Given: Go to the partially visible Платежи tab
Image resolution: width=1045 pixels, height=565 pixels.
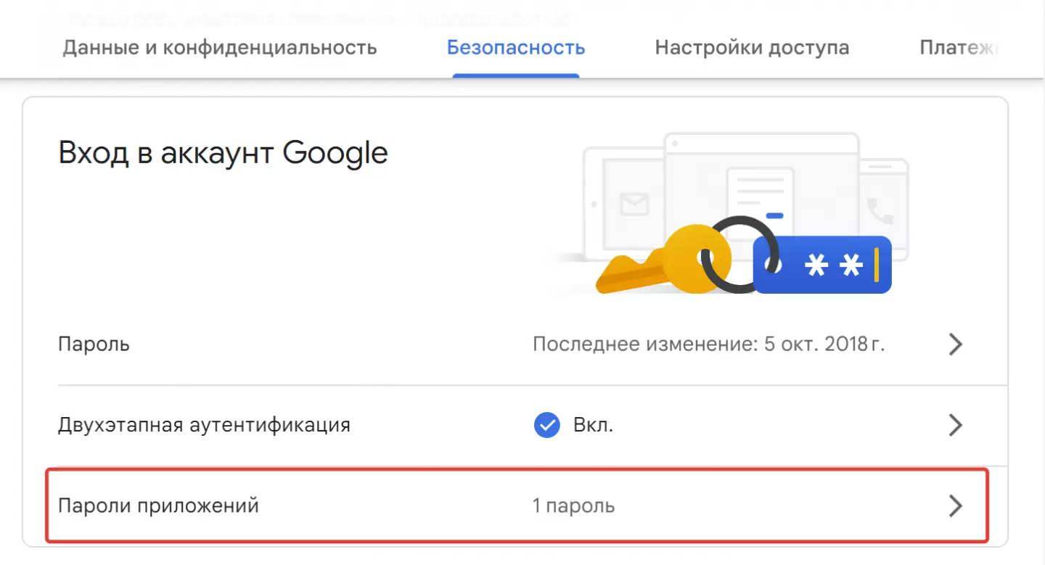Looking at the screenshot, I should [x=958, y=49].
